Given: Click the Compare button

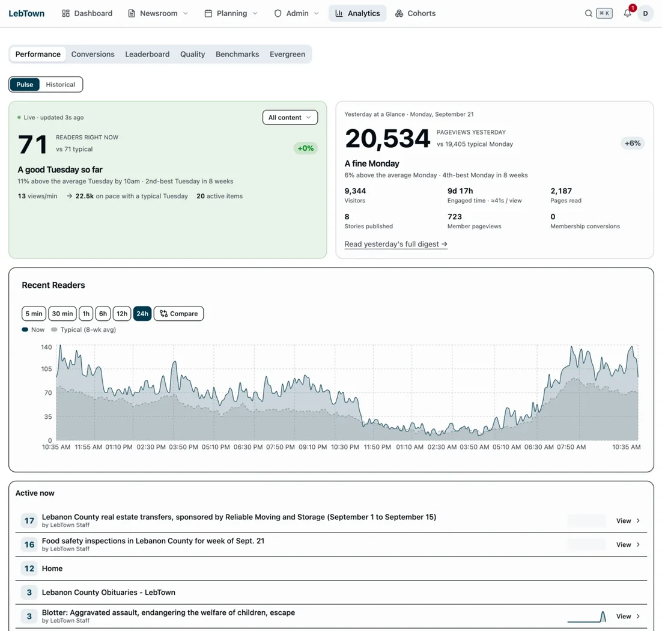Looking at the screenshot, I should (x=179, y=314).
